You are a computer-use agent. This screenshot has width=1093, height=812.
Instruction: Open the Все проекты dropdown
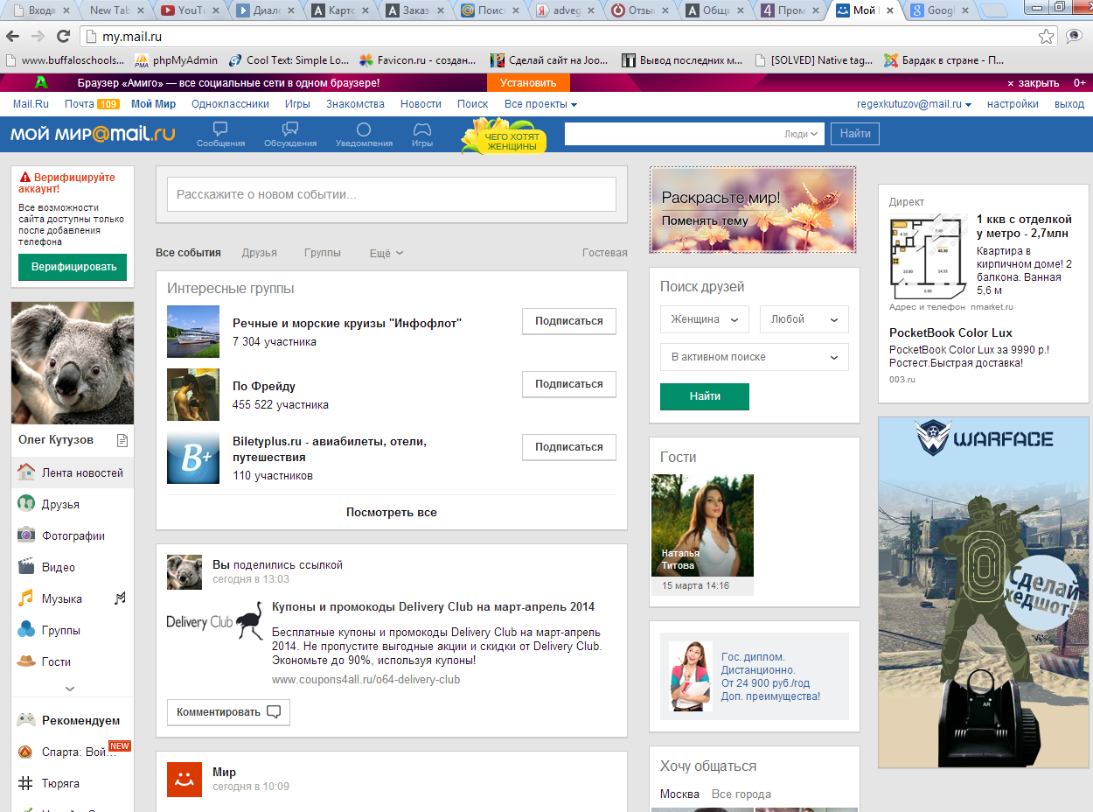540,104
